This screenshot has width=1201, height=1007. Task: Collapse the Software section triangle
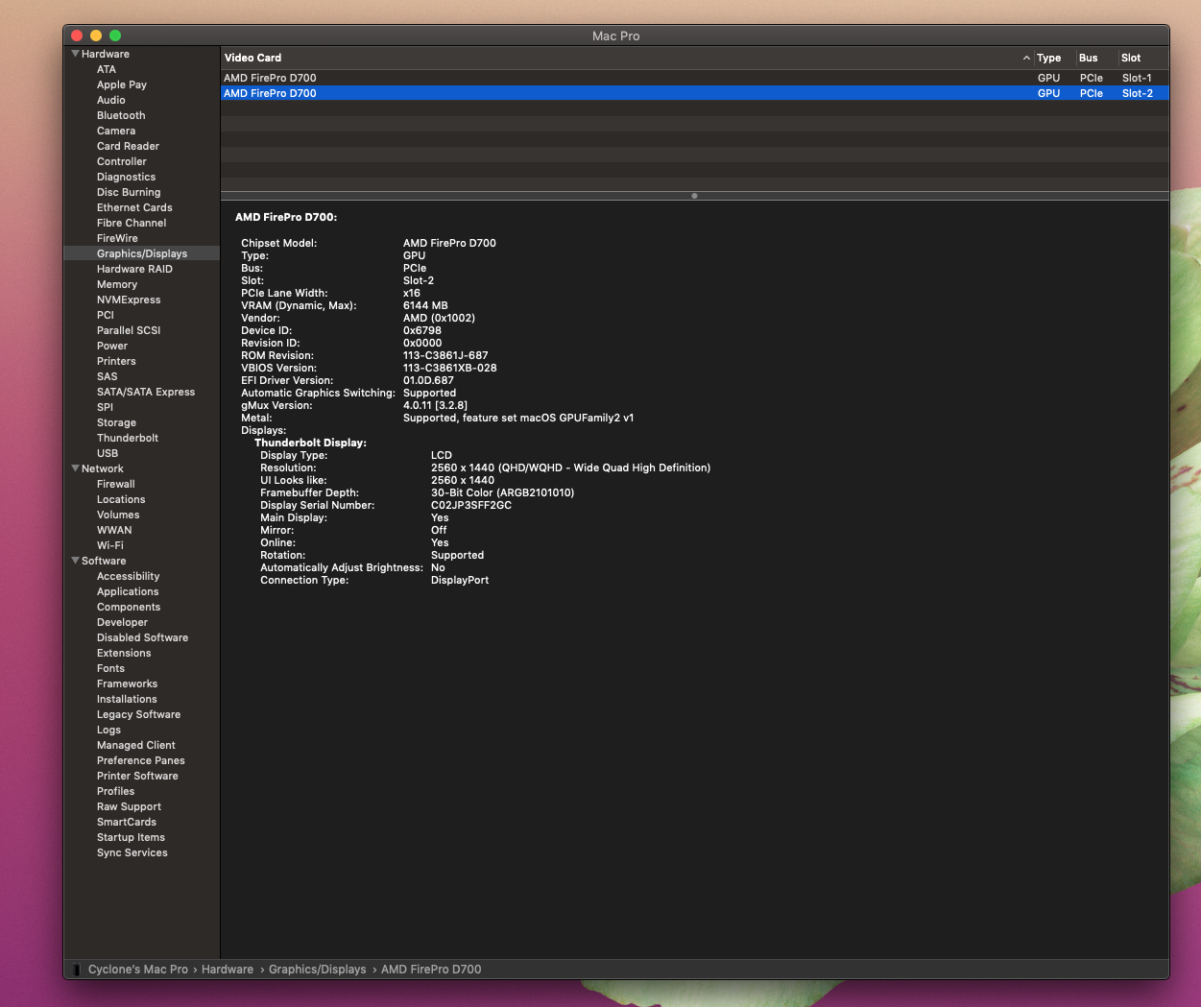tap(75, 561)
